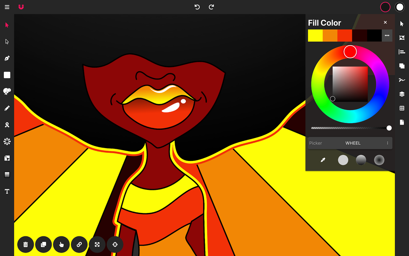This screenshot has width=409, height=256.
Task: Open the Layers panel on the right sidebar
Action: click(x=401, y=94)
